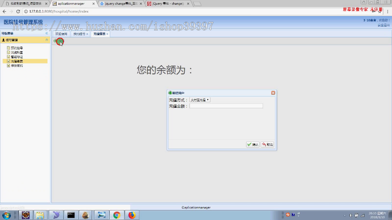Screen dimensions: 392x220
Task: Open 预约挂号 in the navigation tree
Action: coord(17,48)
